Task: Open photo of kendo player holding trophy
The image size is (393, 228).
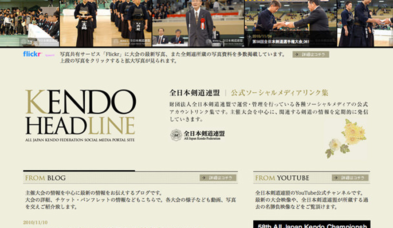Action: (106, 24)
